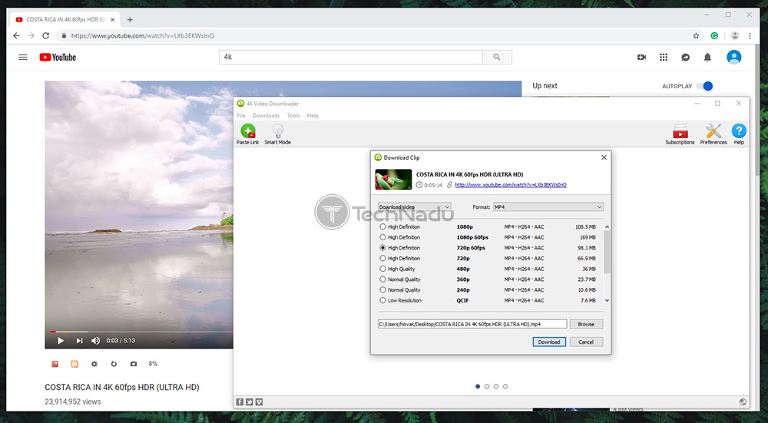Viewport: 768px width, 423px height.
Task: Click the Paste Link icon in 4K Video Downloader
Action: pyautogui.click(x=248, y=131)
